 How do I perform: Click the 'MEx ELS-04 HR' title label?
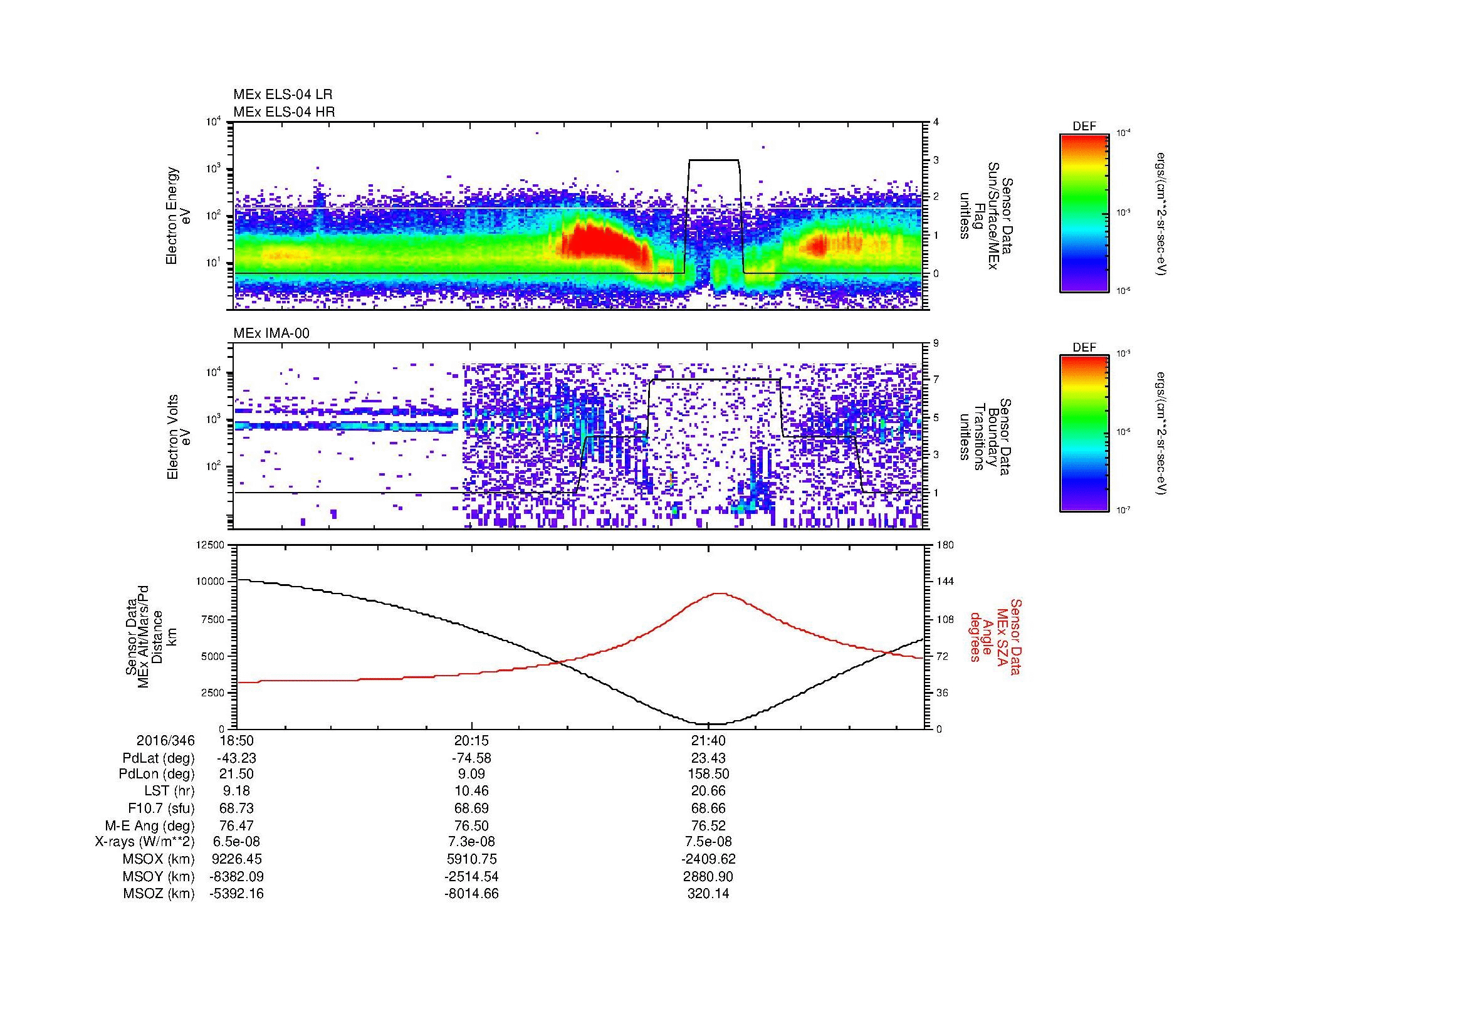pyautogui.click(x=284, y=112)
